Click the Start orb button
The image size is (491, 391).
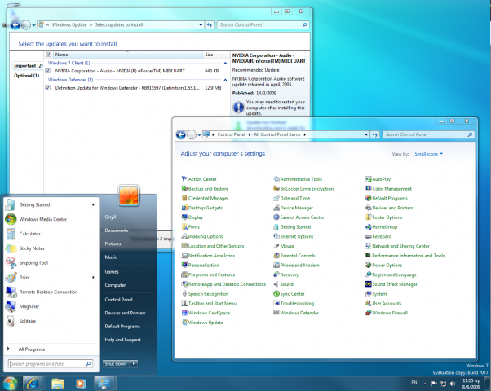(10, 384)
